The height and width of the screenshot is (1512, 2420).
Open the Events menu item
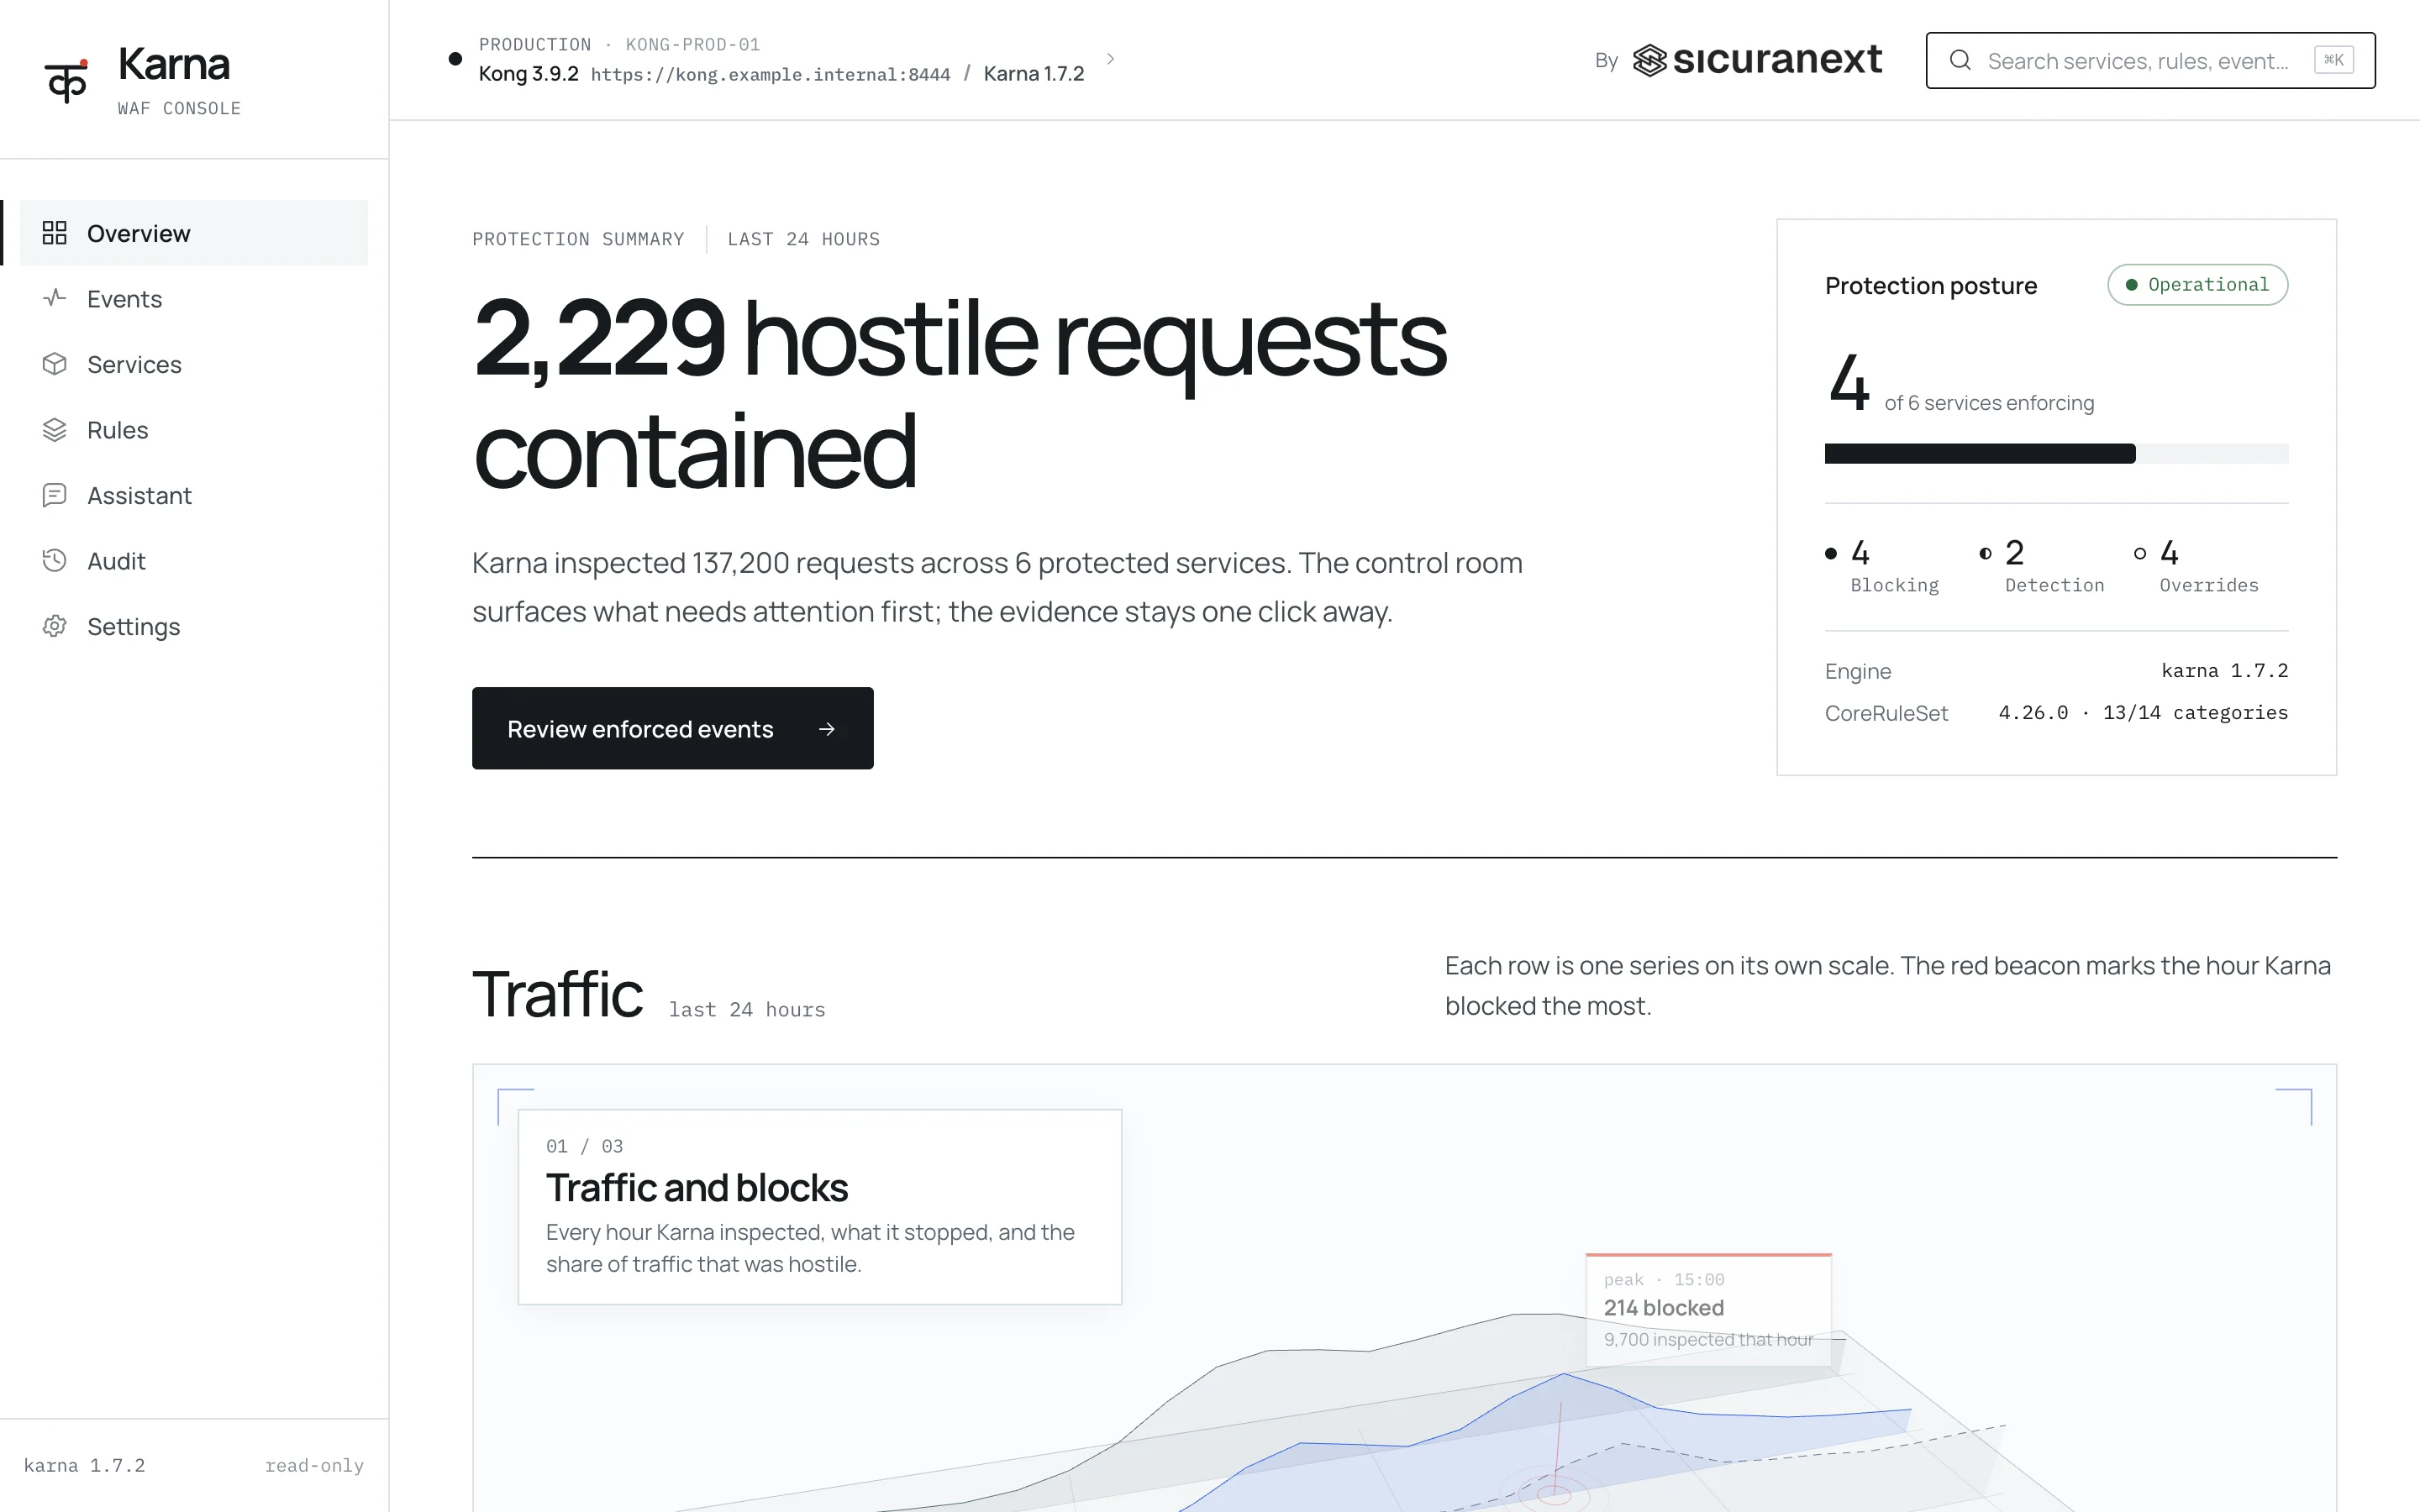pyautogui.click(x=194, y=298)
